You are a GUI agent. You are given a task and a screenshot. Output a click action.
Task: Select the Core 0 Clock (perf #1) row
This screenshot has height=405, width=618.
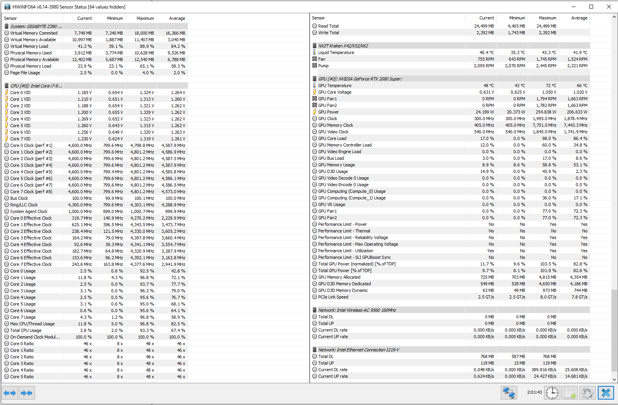point(95,145)
